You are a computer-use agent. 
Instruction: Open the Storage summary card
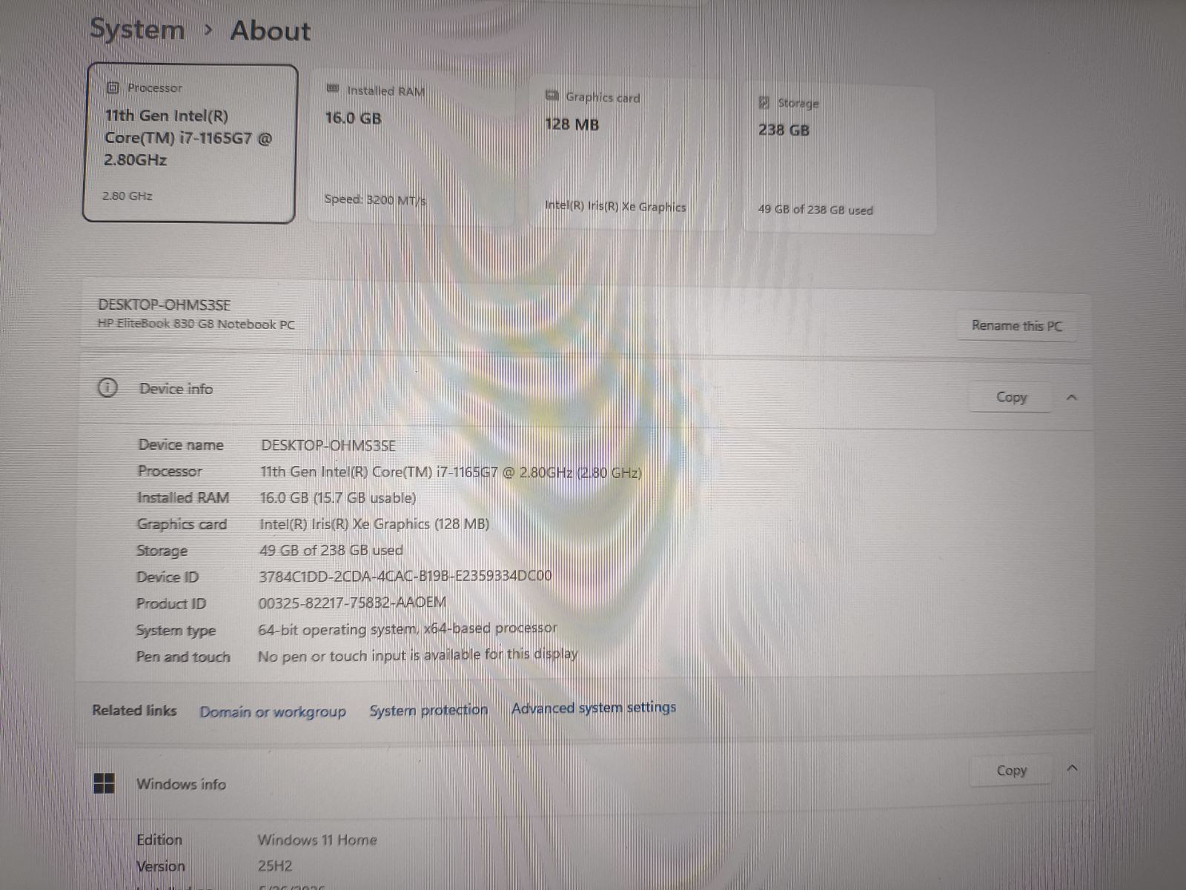(x=838, y=159)
